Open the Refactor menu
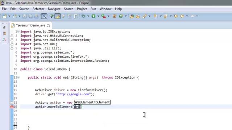Image resolution: width=232 pixels, height=130 pixels. pos(38,9)
